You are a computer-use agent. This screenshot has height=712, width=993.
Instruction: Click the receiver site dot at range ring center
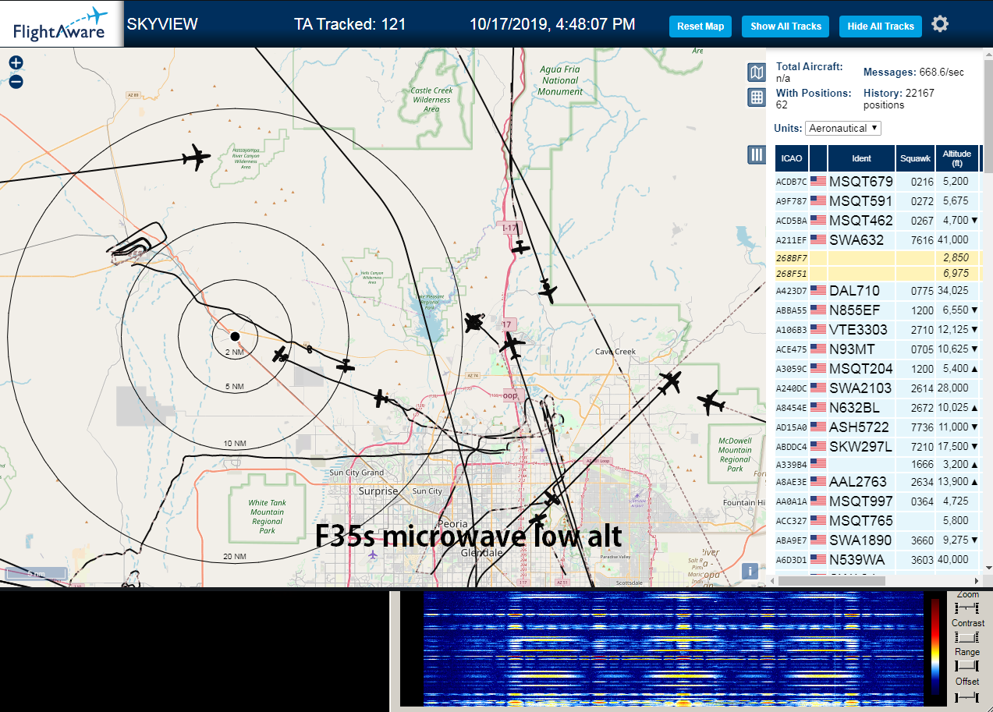[x=235, y=336]
